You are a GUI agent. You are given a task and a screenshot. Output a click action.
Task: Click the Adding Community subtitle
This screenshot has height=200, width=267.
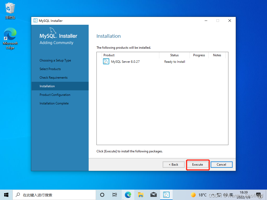click(56, 43)
